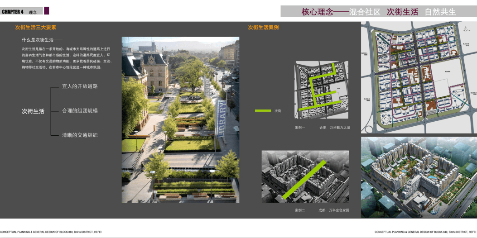This screenshot has height=238, width=477.
Task: Click 自然共生 in the header banner
Action: (x=440, y=12)
